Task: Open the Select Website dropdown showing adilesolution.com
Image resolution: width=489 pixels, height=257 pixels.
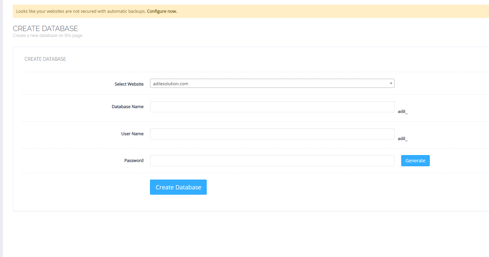Action: [x=269, y=84]
